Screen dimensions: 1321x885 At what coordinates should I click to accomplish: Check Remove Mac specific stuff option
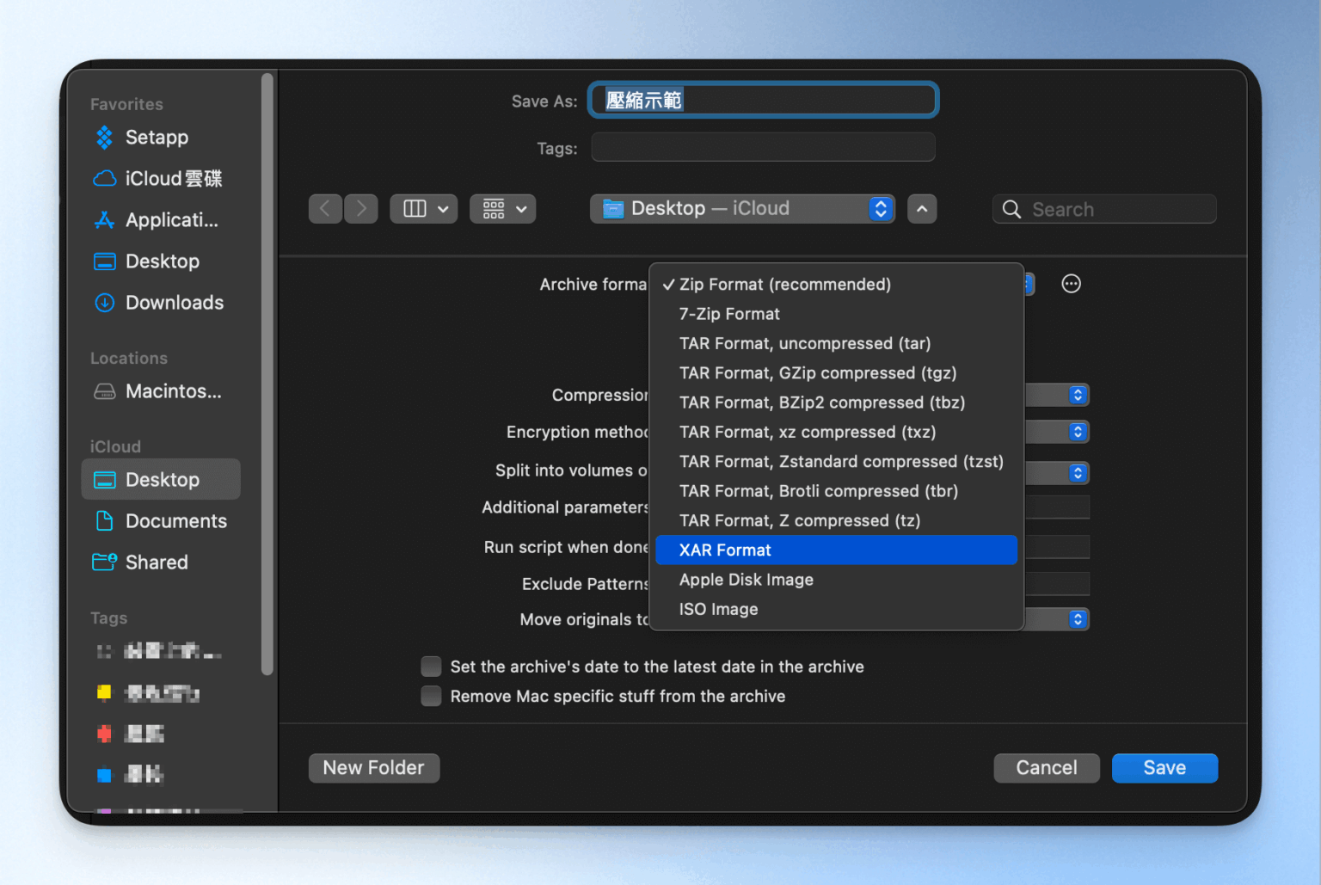(x=431, y=696)
